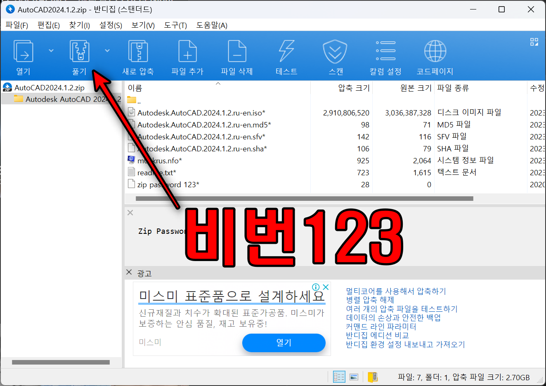Sort by the 원본 크기 column header

[x=416, y=88]
